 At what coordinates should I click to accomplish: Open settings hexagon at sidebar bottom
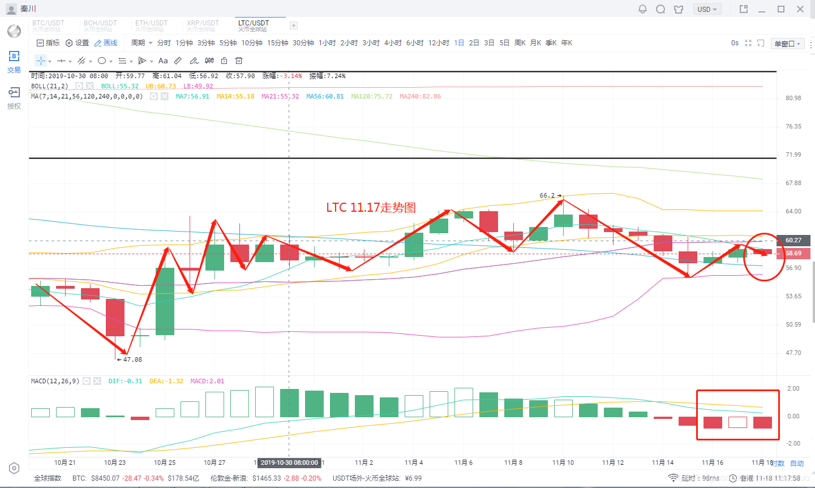(14, 468)
